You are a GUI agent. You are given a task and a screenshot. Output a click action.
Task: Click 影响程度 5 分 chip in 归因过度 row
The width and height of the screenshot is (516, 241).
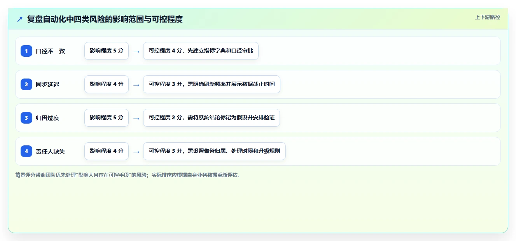click(107, 118)
